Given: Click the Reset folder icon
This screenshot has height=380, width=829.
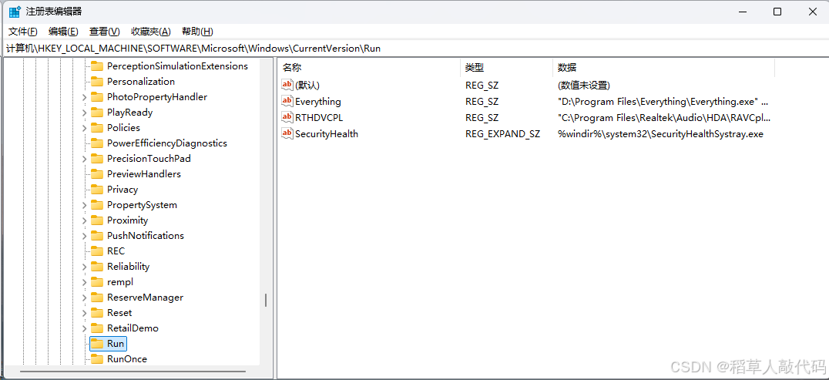Looking at the screenshot, I should (97, 312).
